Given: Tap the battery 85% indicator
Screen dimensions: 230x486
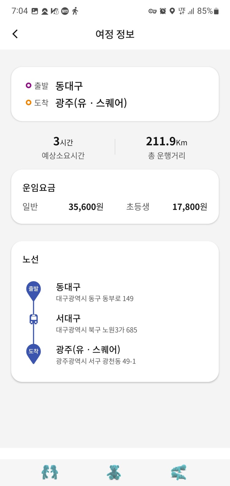Looking at the screenshot, I should [x=208, y=11].
